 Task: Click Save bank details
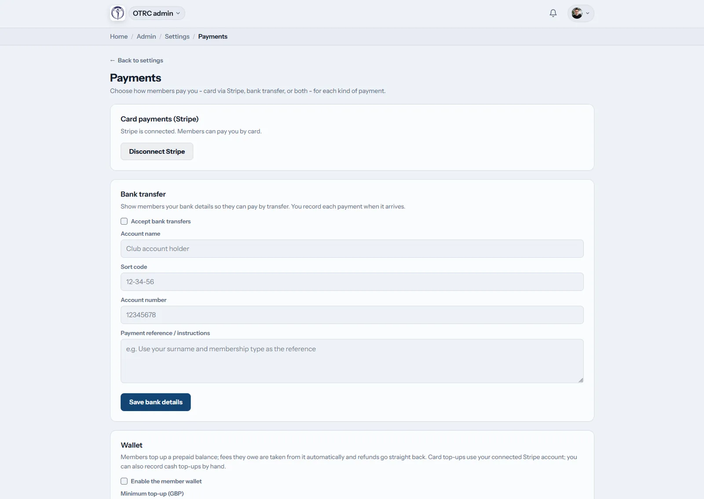click(155, 402)
